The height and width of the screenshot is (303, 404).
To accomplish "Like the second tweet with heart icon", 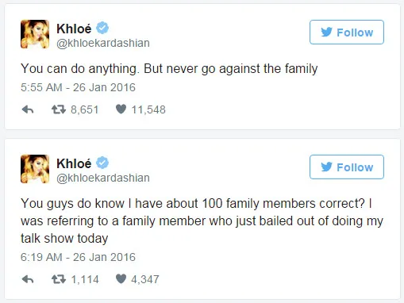I will click(x=121, y=279).
